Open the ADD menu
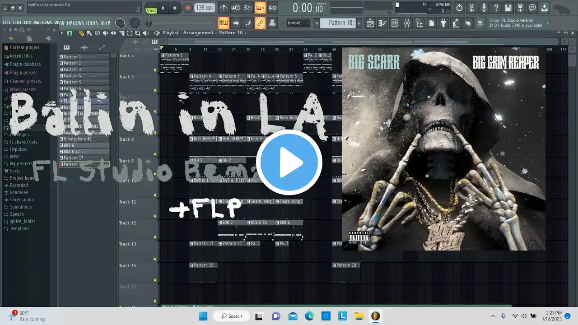The image size is (578, 325). pos(28,23)
